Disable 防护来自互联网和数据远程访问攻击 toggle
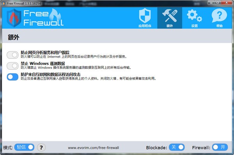This screenshot has width=234, height=155. click(x=12, y=77)
